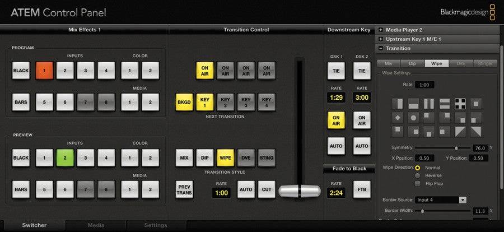Expand the Media Player 2 section
The image size is (504, 232).
[381, 30]
